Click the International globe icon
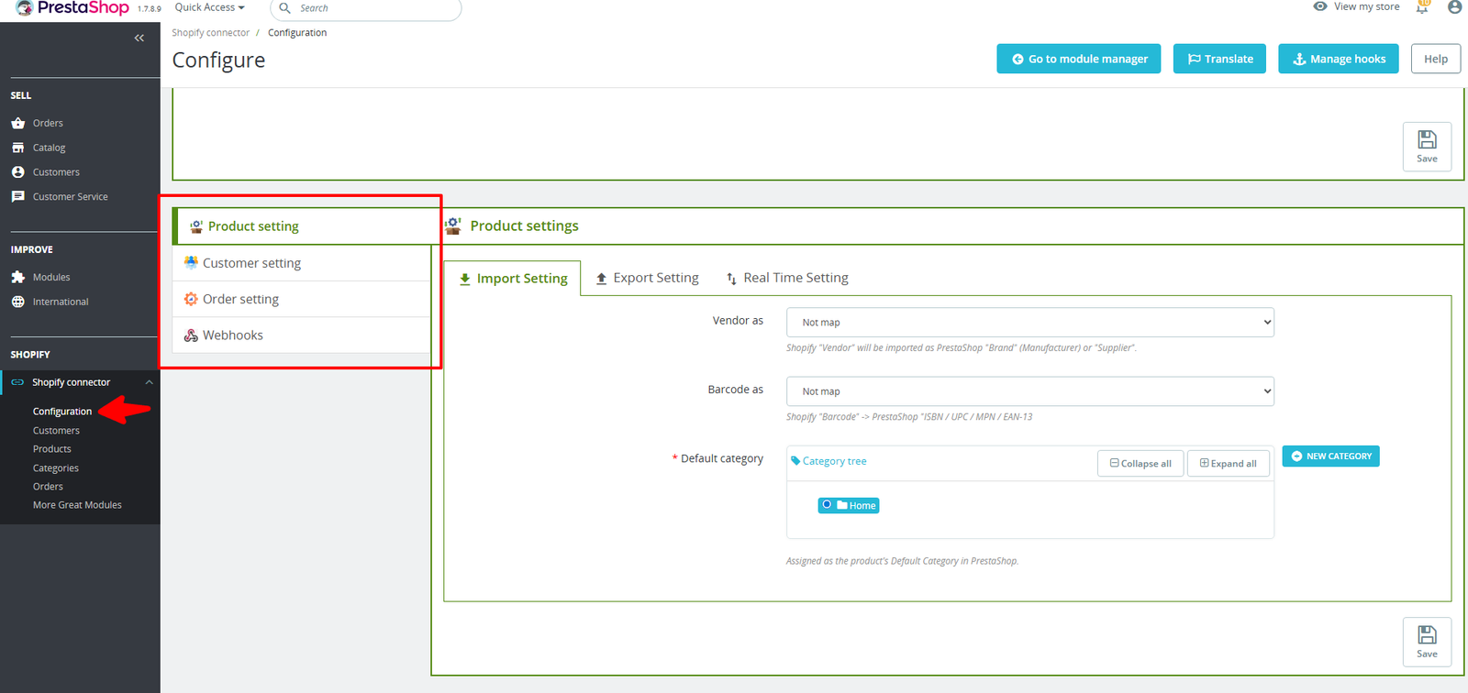The width and height of the screenshot is (1468, 693). (x=18, y=302)
